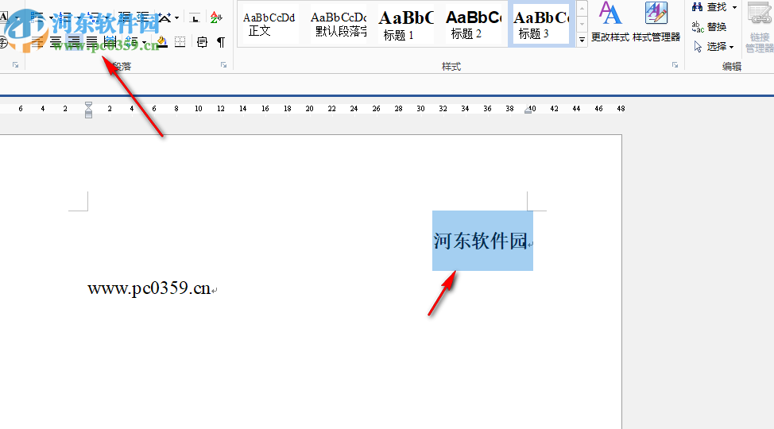Open 更改样式 change styles
This screenshot has height=429, width=774.
610,21
